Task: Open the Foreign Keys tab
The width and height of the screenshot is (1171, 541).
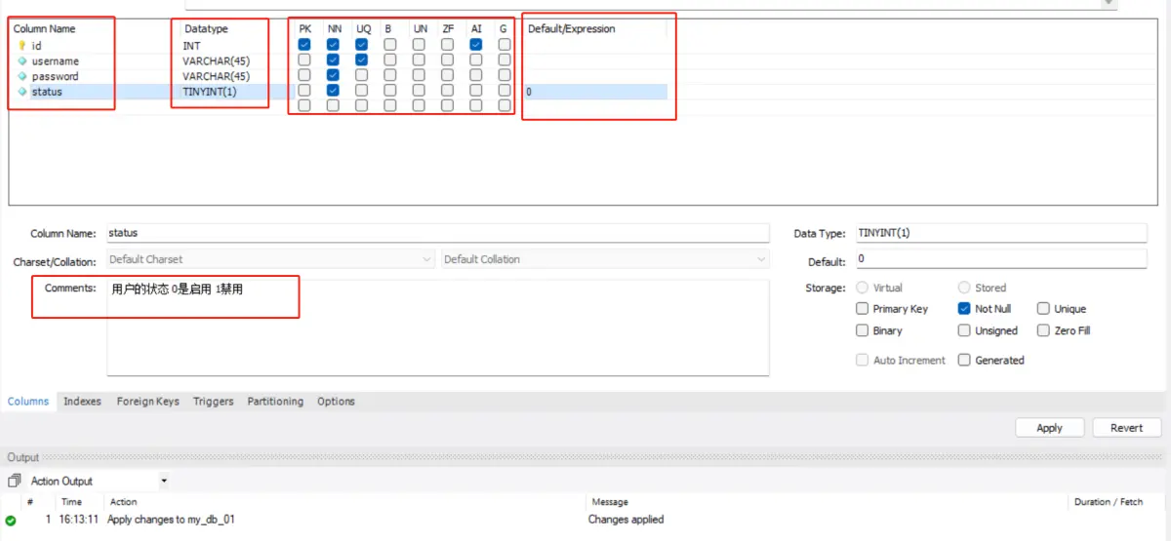Action: point(148,402)
